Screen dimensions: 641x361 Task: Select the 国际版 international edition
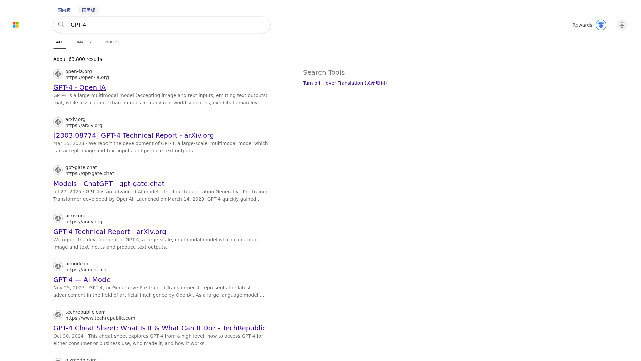(88, 10)
